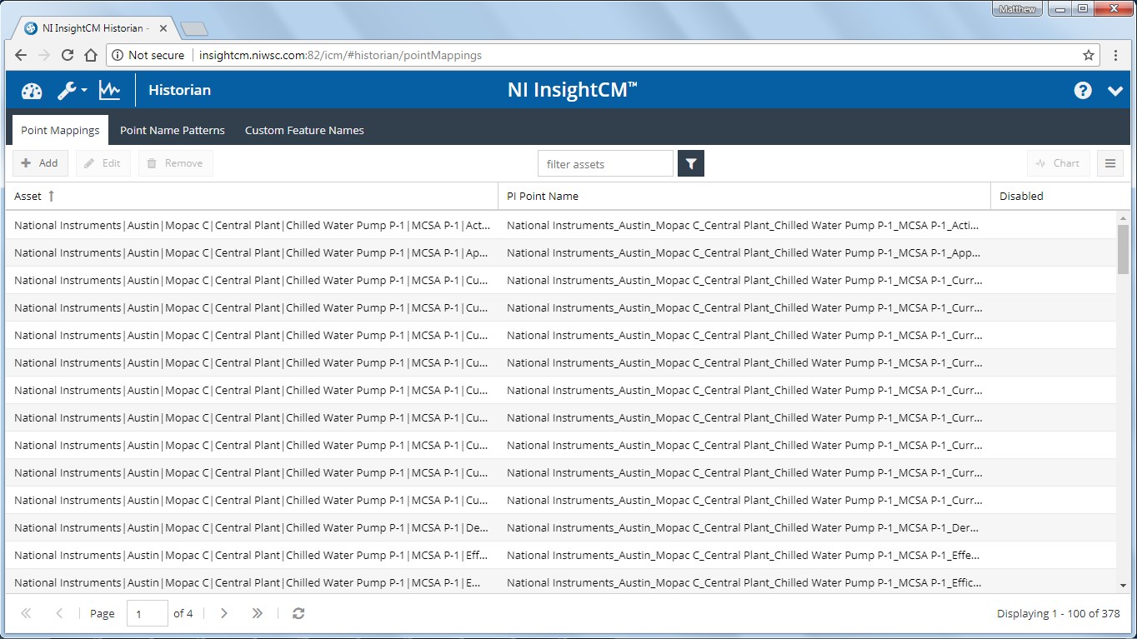Click the Add button
The width and height of the screenshot is (1137, 639).
[x=40, y=163]
